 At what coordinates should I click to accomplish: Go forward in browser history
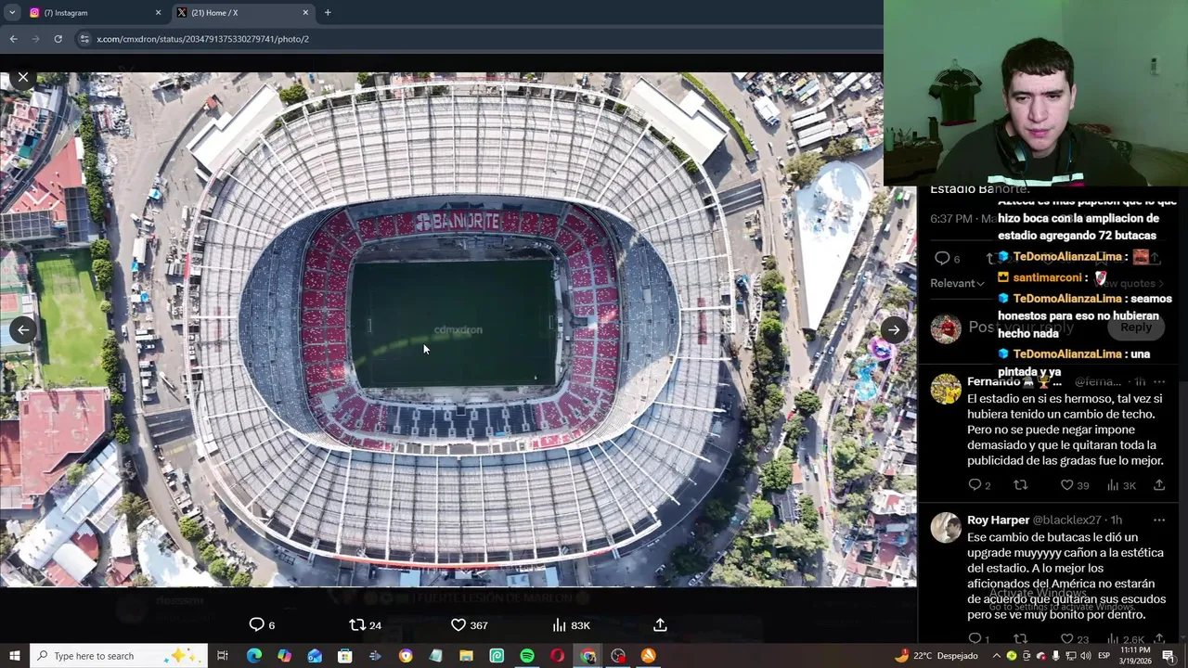pos(35,39)
